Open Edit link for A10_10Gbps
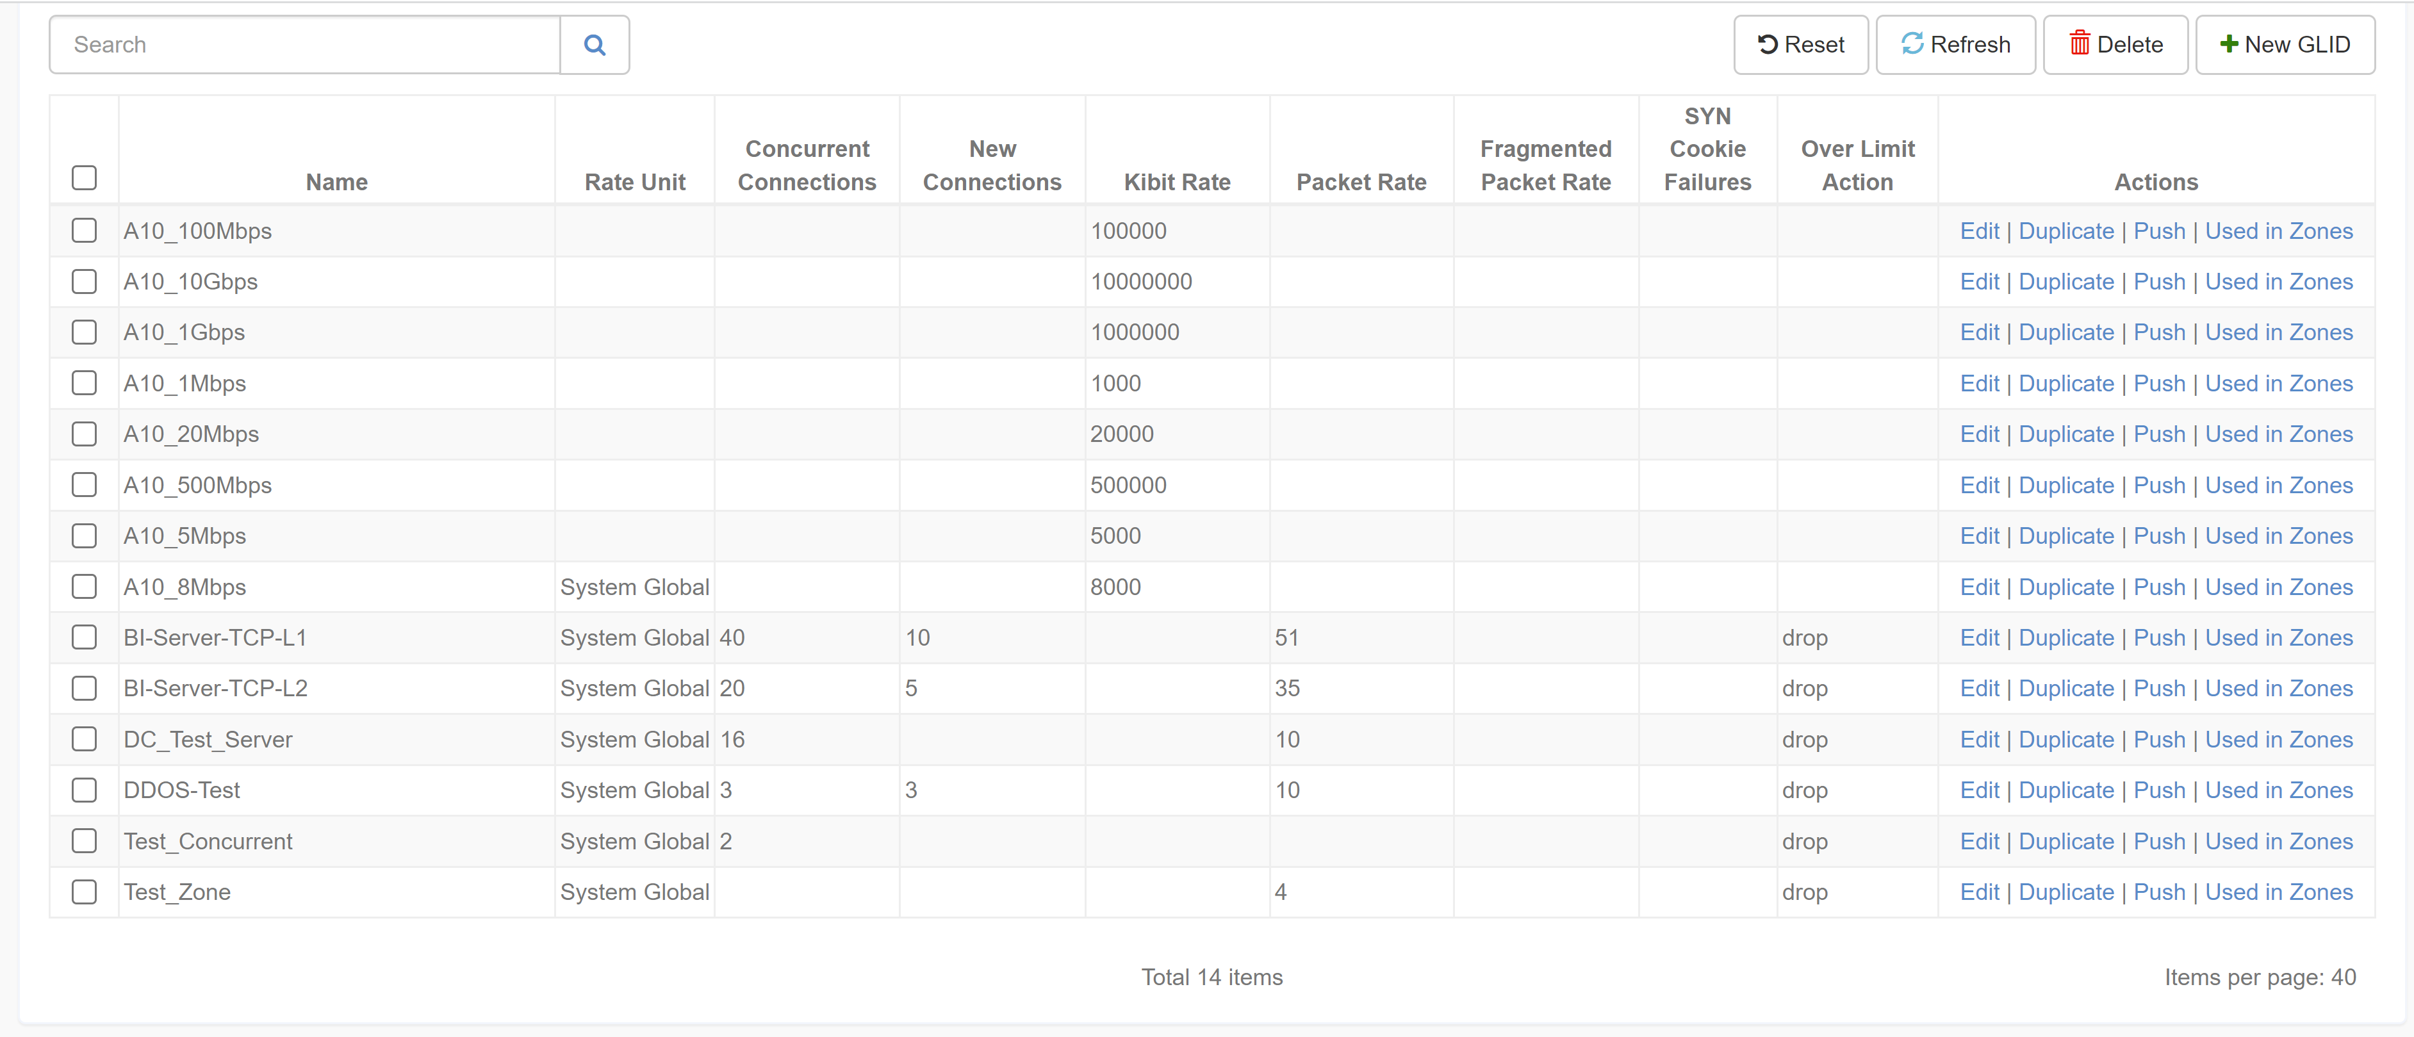Screen dimensions: 2414x1037 click(1979, 282)
